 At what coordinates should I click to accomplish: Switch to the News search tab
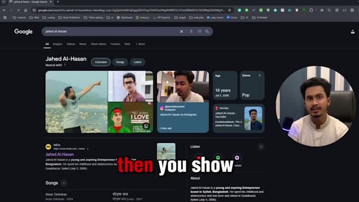83,44
